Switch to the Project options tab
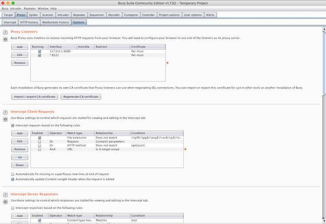Image resolution: width=326 pixels, height=224 pixels. click(169, 15)
